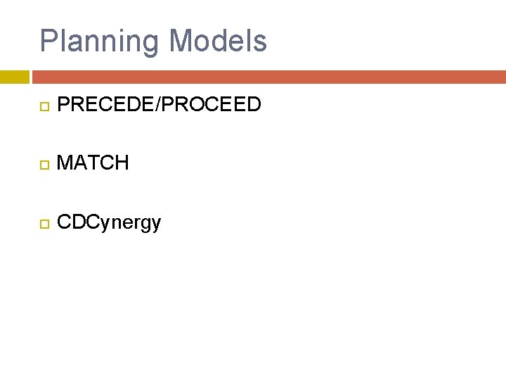Click the word "Models" in the title
The height and width of the screenshot is (380, 506).
(218, 41)
